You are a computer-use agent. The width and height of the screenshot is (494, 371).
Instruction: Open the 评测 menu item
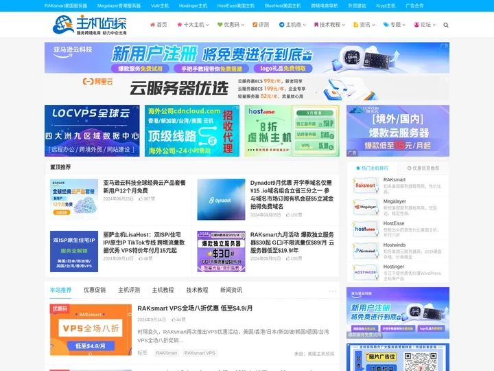pos(261,25)
